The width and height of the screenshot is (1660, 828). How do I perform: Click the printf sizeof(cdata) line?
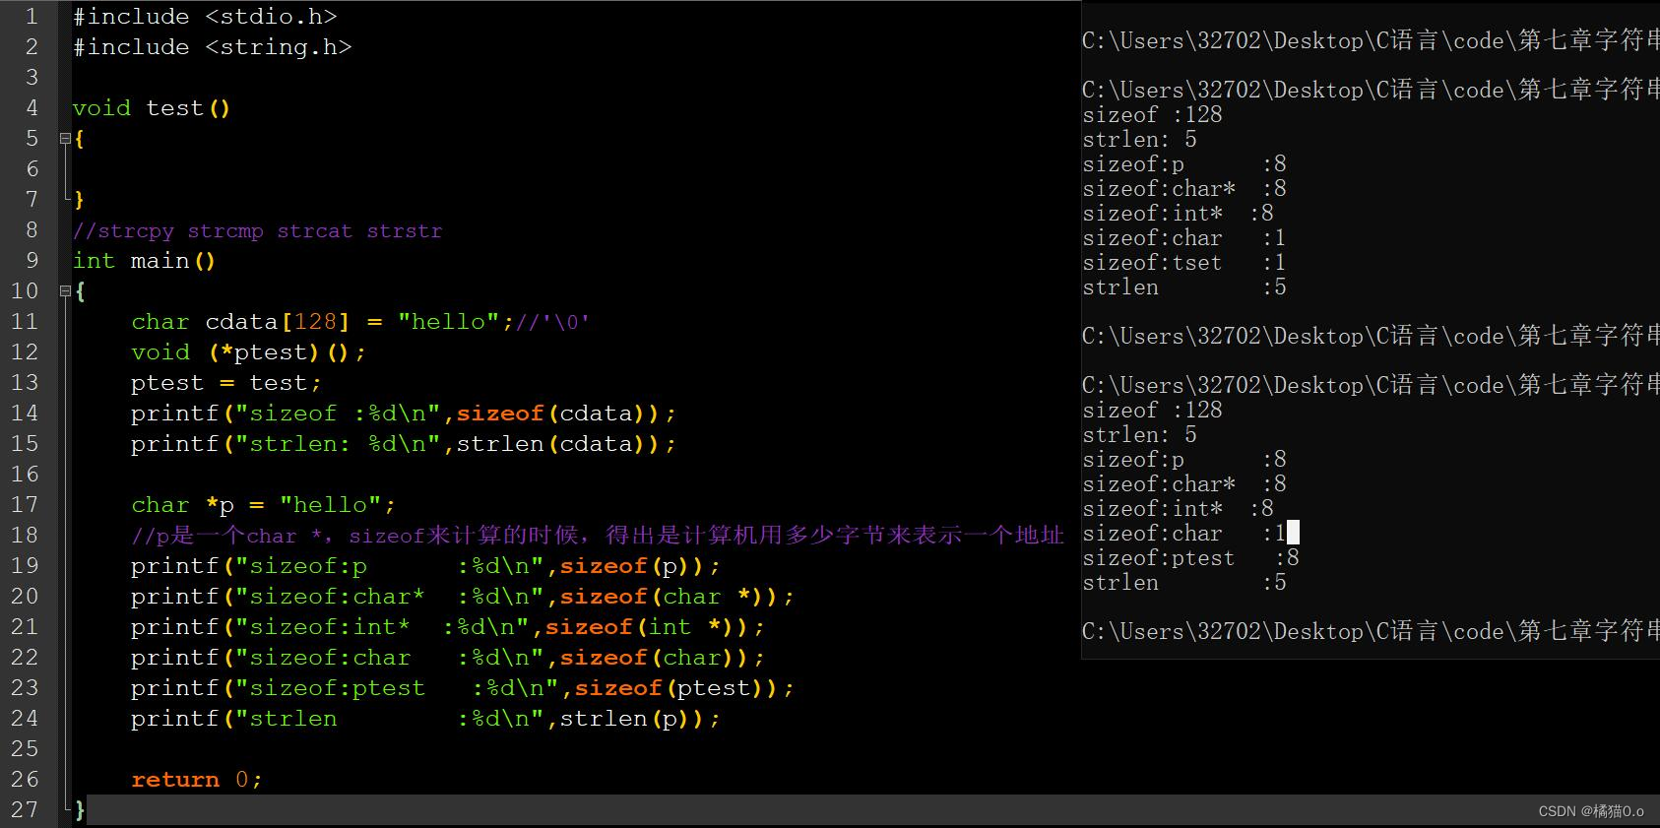(404, 414)
